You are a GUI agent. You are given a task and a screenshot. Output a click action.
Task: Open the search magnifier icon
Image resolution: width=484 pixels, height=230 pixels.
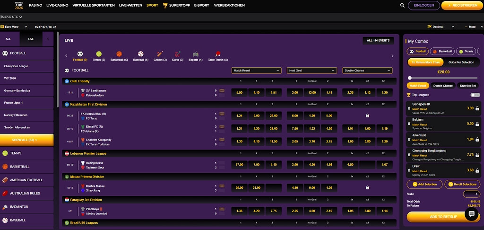click(402, 5)
